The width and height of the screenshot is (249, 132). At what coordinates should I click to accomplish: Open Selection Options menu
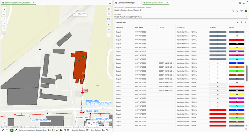(x=87, y=130)
